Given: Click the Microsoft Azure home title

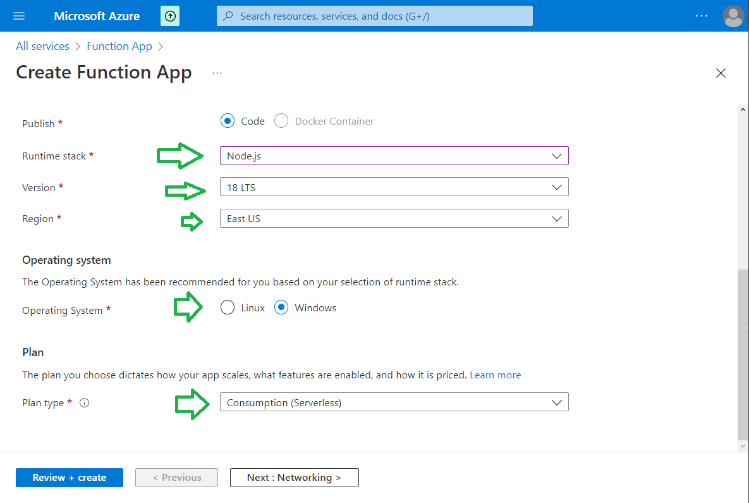Looking at the screenshot, I should 97,16.
